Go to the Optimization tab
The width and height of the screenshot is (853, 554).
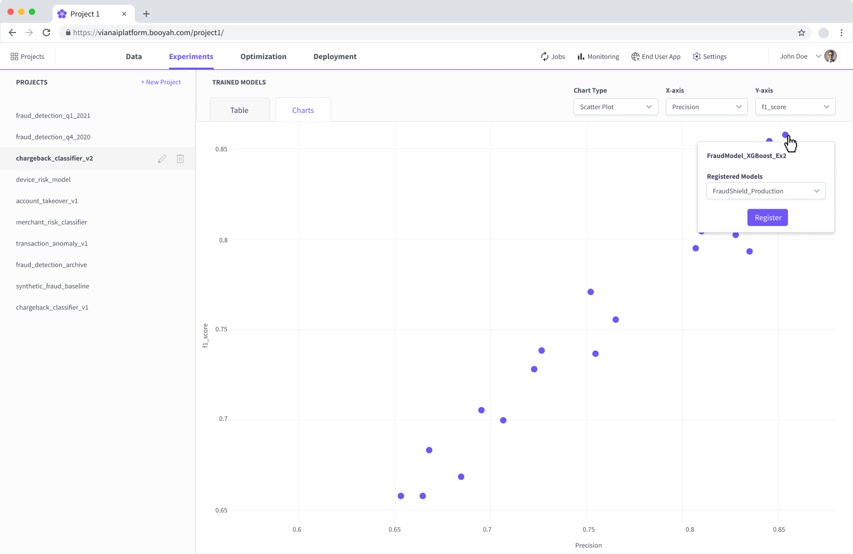tap(263, 56)
